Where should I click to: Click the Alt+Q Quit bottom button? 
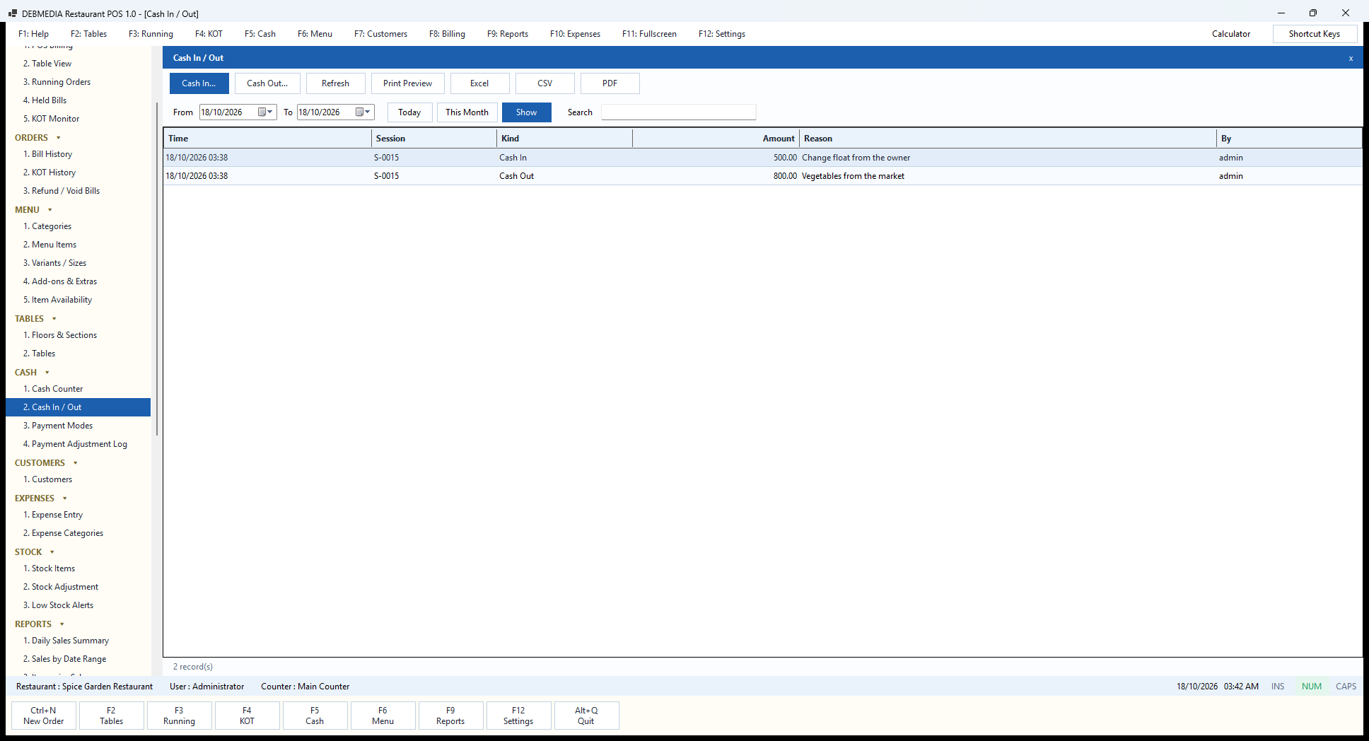pos(586,716)
